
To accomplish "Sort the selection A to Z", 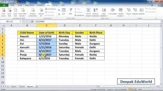I will point(59,10).
